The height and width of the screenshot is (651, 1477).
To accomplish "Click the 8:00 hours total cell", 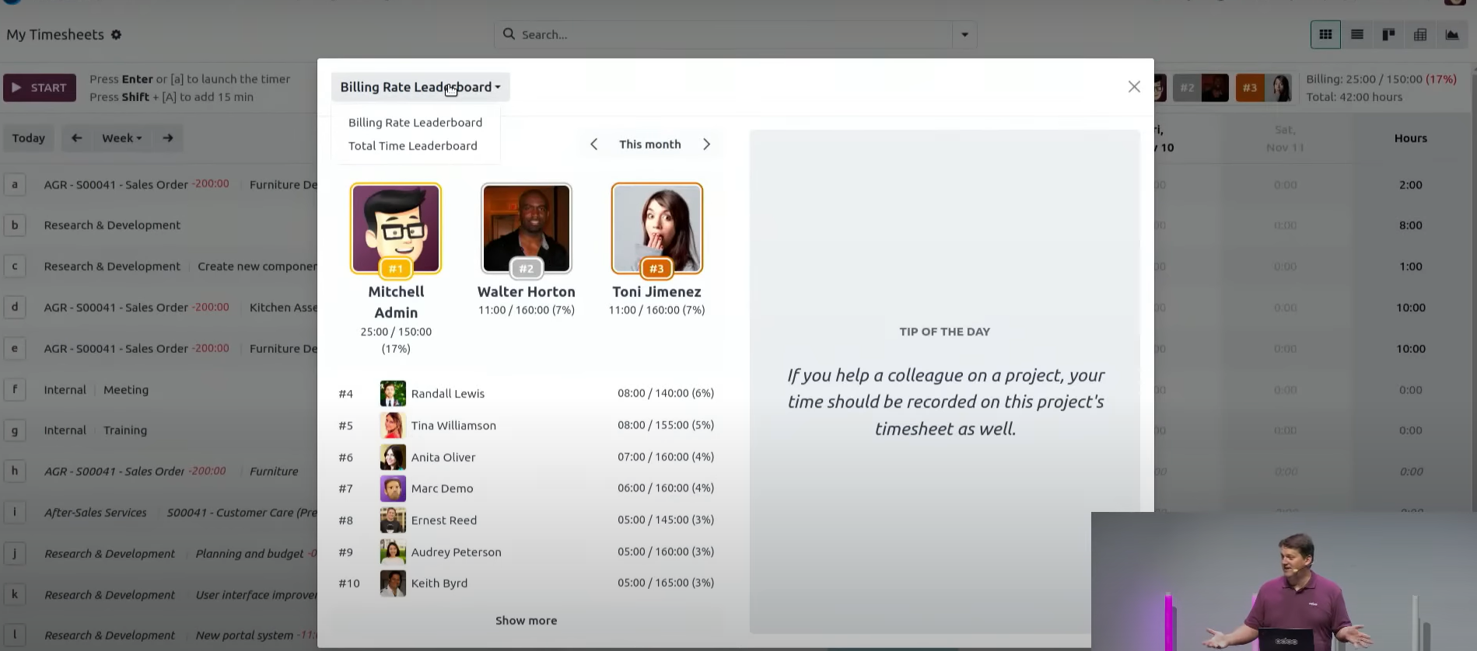I will coord(1411,225).
